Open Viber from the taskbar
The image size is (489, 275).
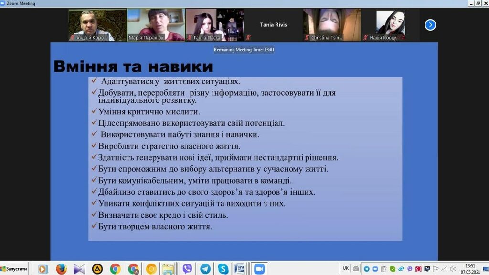click(x=187, y=269)
